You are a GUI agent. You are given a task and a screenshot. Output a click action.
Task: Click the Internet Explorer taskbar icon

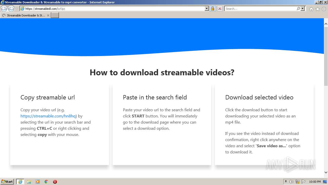click(x=20, y=182)
